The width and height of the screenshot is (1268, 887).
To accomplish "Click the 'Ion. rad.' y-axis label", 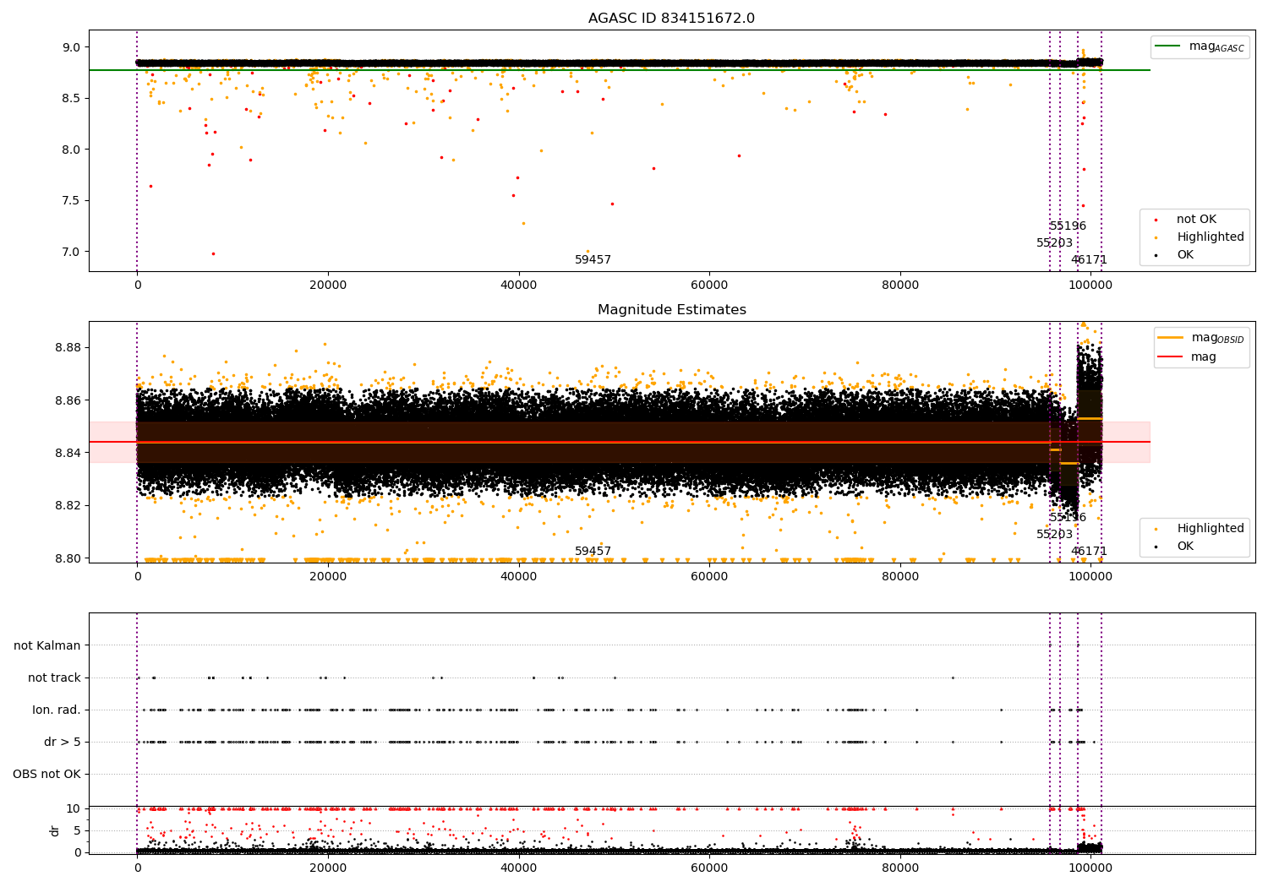I will pyautogui.click(x=57, y=710).
